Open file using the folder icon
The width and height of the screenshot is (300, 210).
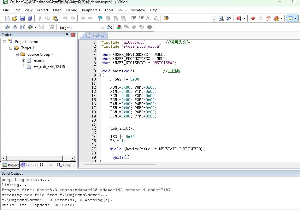coord(15,18)
